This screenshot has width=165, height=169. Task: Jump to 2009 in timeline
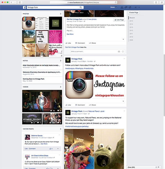click(x=131, y=40)
